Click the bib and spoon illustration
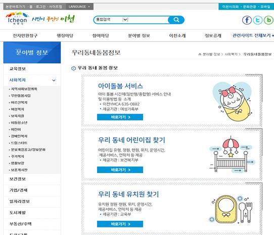274x235 pixels. coord(231,209)
